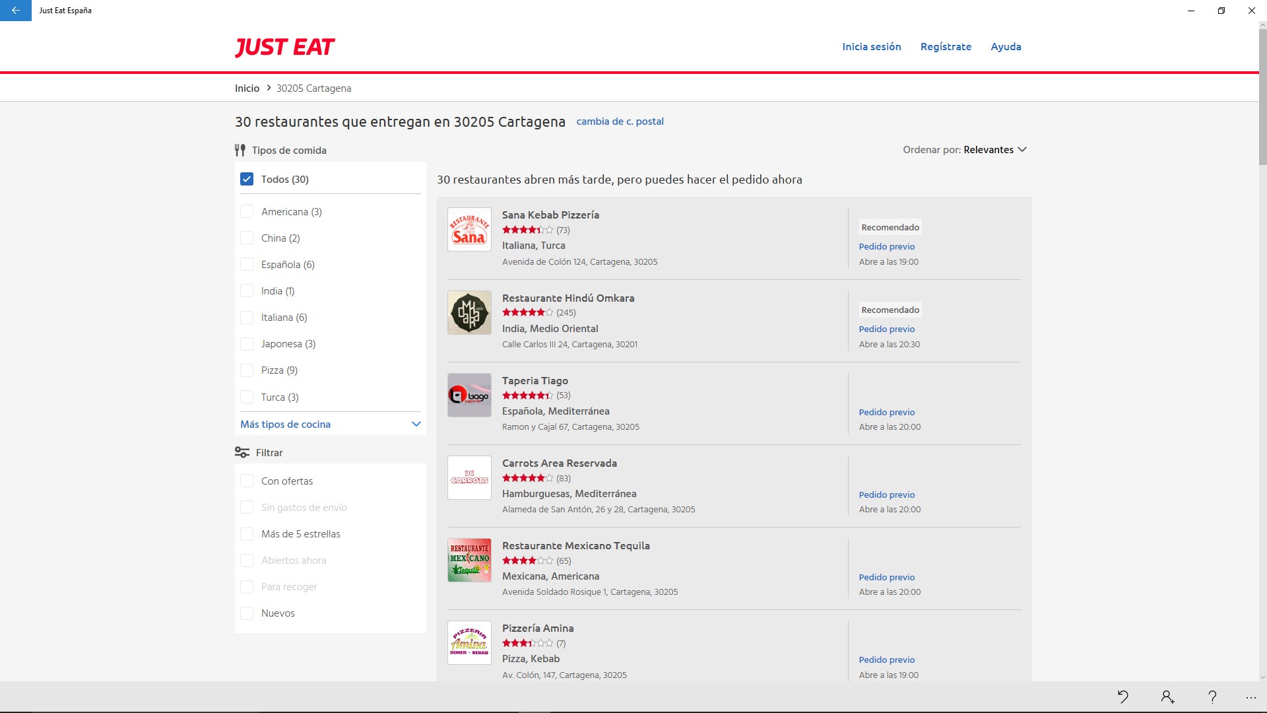Click the undo arrow icon in bottom bar

[1122, 696]
